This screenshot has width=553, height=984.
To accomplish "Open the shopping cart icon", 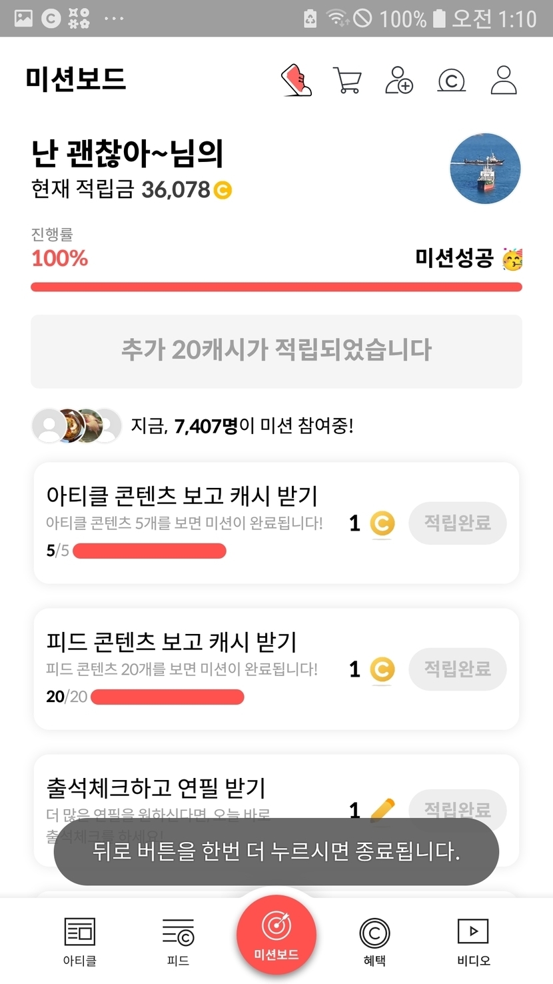I will [x=346, y=81].
